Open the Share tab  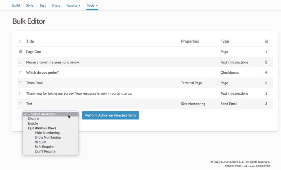pyautogui.click(x=56, y=5)
